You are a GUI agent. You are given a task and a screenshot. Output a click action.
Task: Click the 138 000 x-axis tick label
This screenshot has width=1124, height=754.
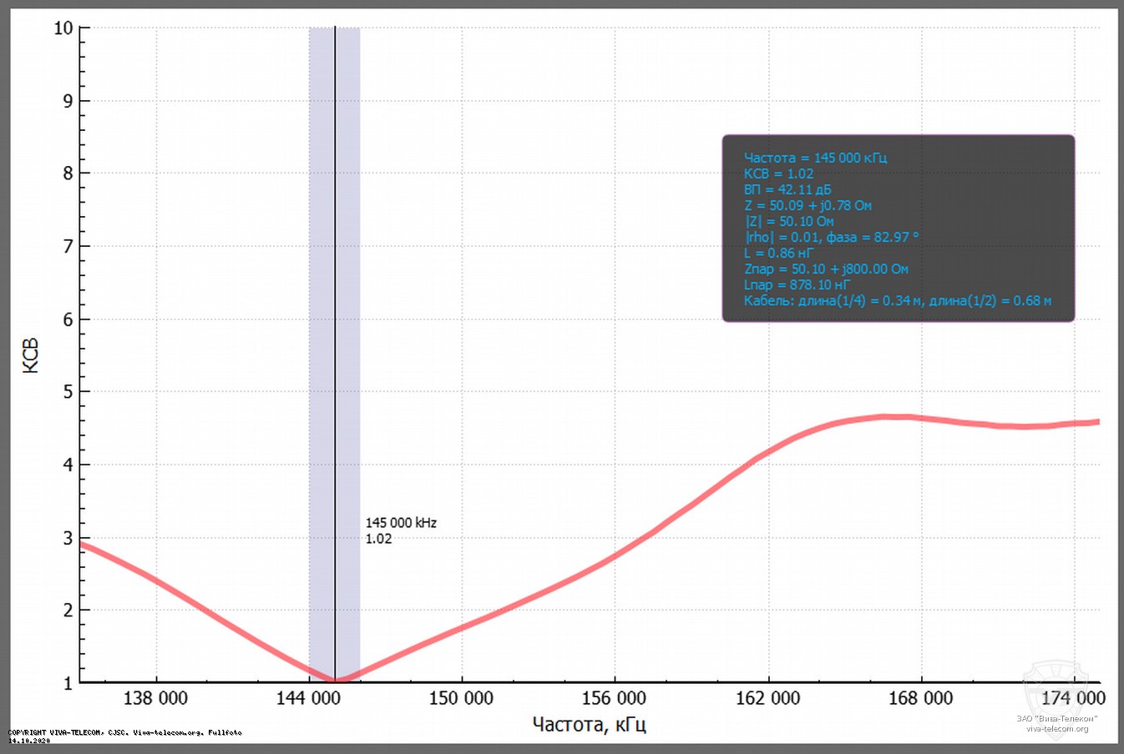coord(155,698)
